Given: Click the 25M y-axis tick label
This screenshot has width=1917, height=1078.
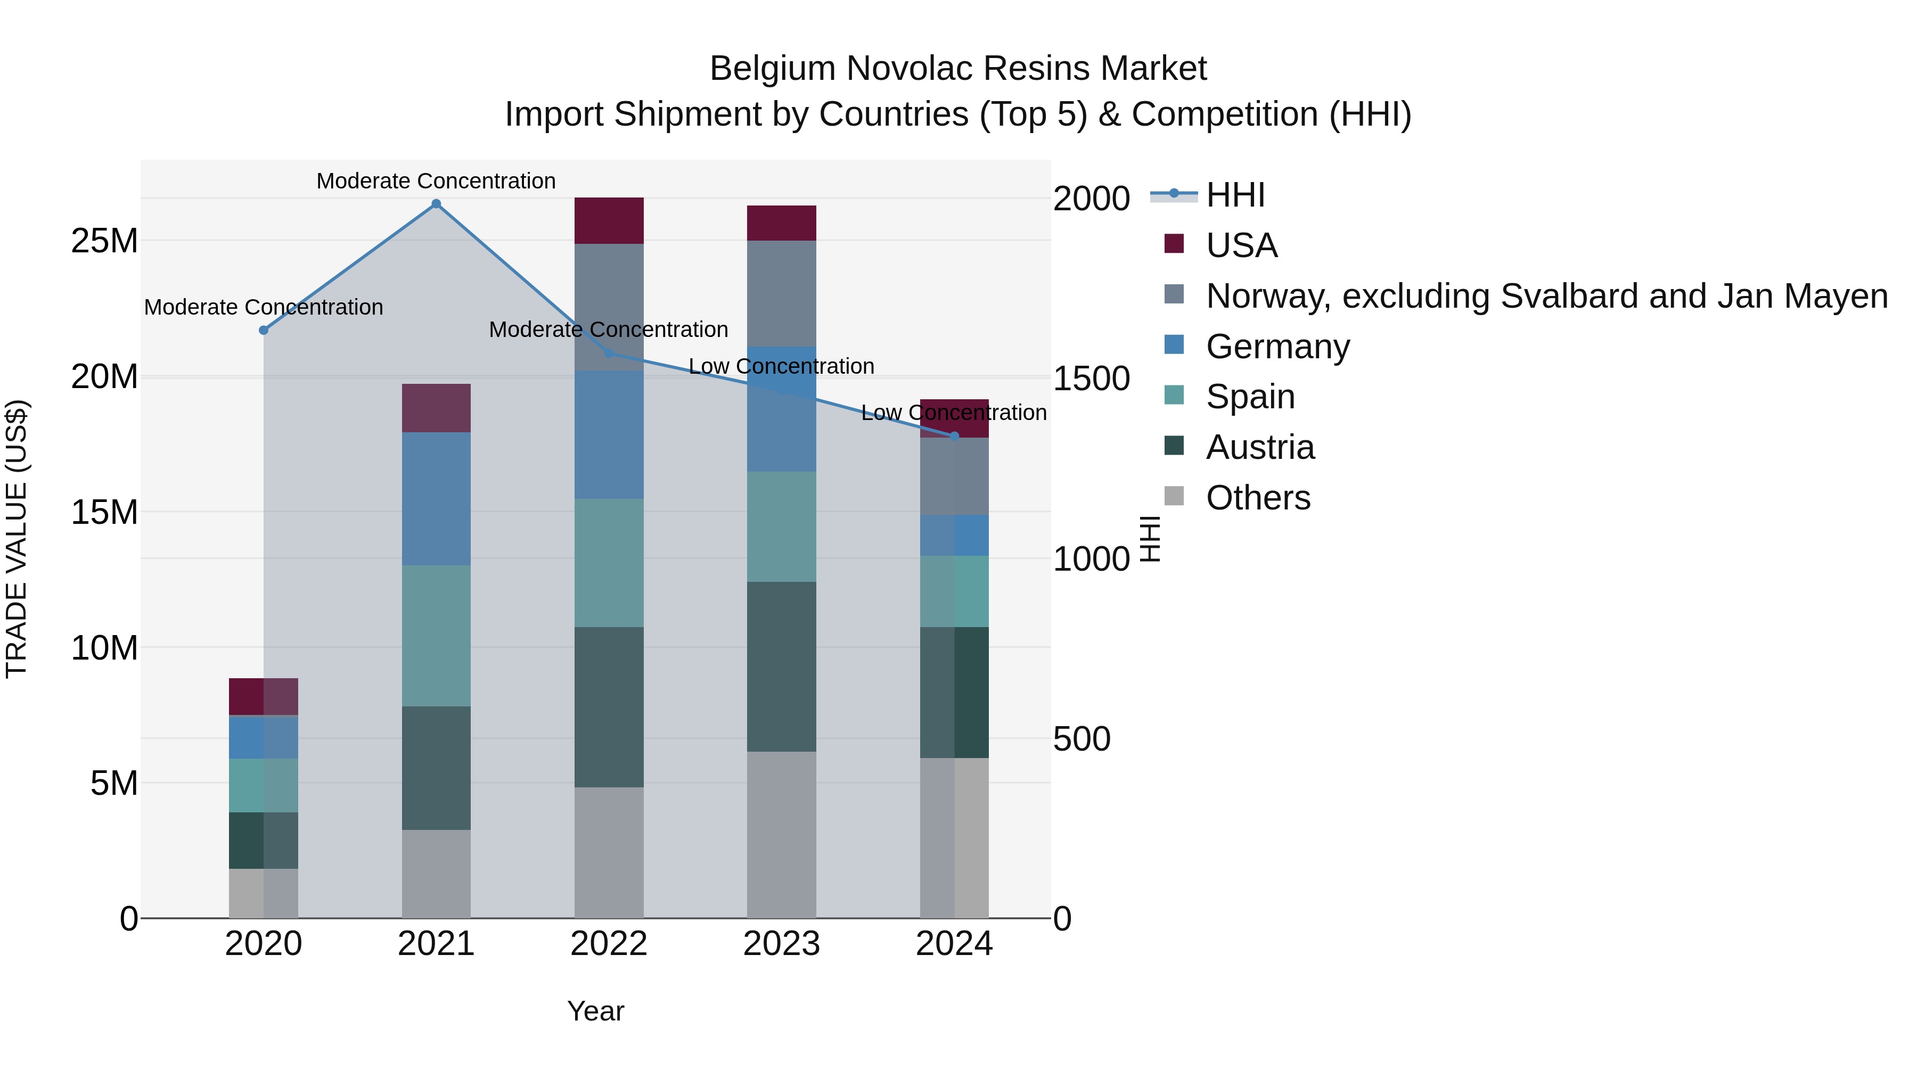Looking at the screenshot, I should click(x=104, y=241).
